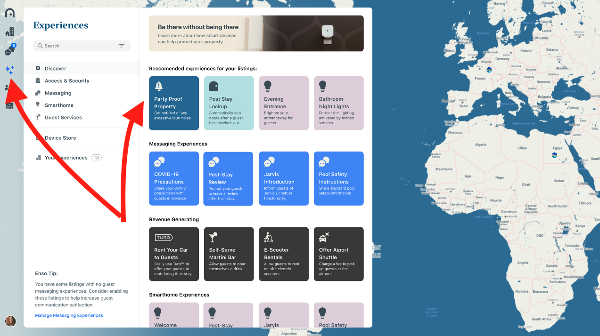The width and height of the screenshot is (600, 336).
Task: Select Guest Services category
Action: point(63,117)
